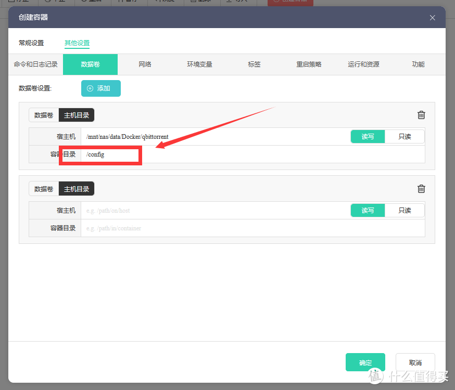455x390 pixels.
Task: Choose 主机目录 type for first mapping
Action: pos(77,115)
